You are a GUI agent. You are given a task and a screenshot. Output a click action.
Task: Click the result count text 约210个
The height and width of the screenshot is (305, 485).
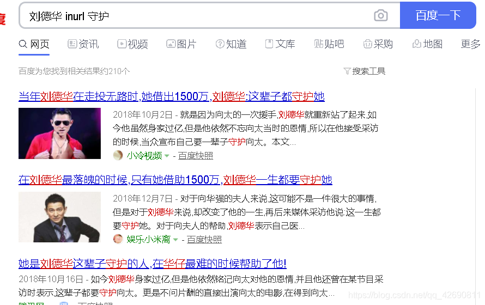point(114,71)
